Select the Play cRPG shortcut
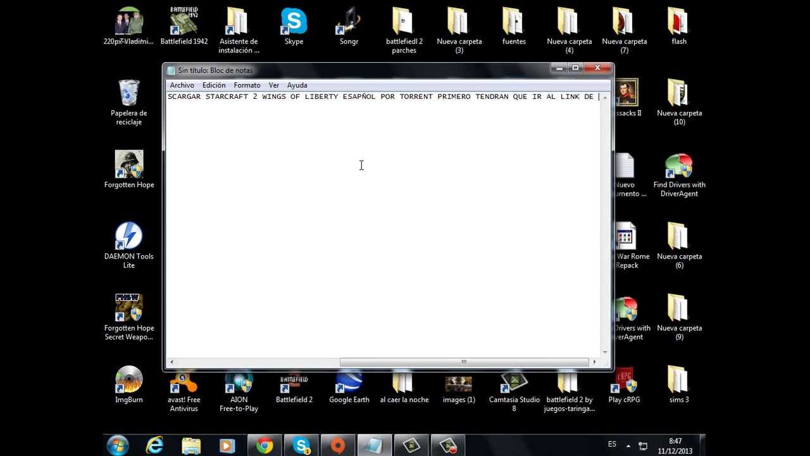Viewport: 810px width, 456px height. click(624, 385)
